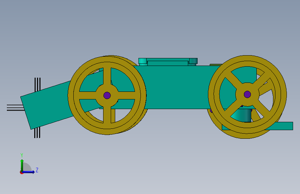Select the vertical black pins above the arm
This screenshot has width=300, height=194.
(x=37, y=85)
